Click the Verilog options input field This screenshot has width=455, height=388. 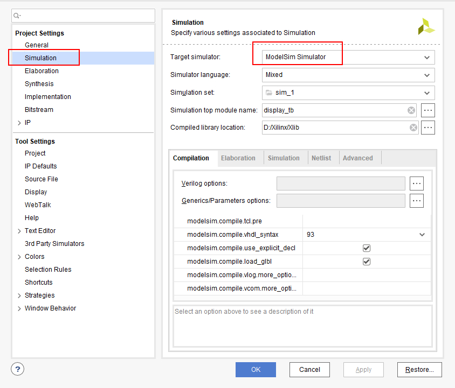[x=341, y=184]
